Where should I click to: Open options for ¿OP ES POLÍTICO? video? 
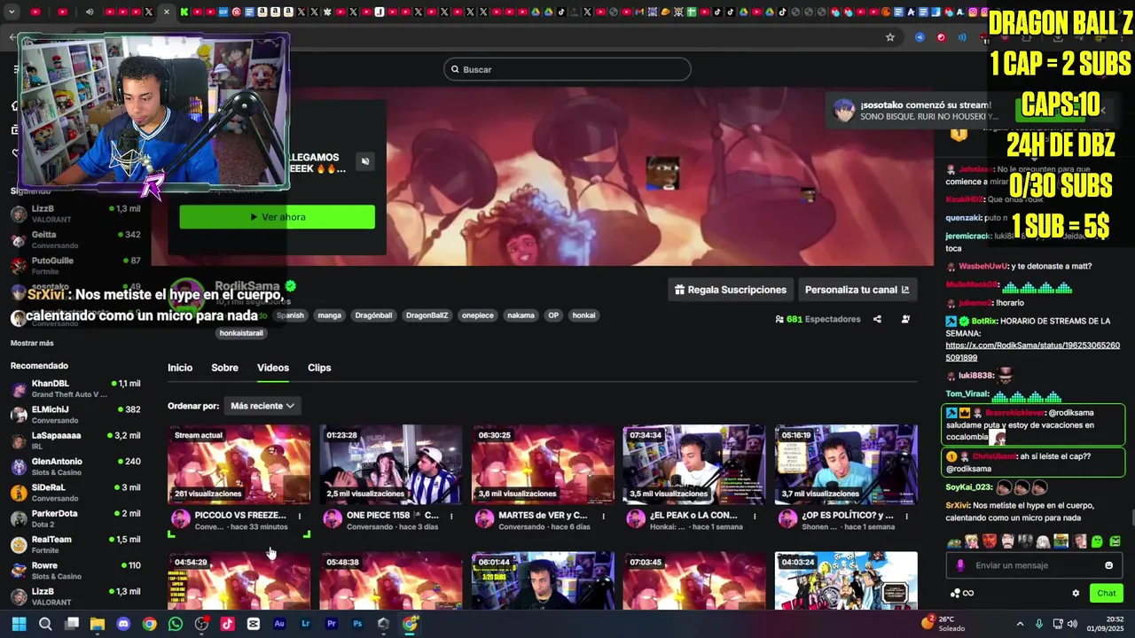click(906, 516)
